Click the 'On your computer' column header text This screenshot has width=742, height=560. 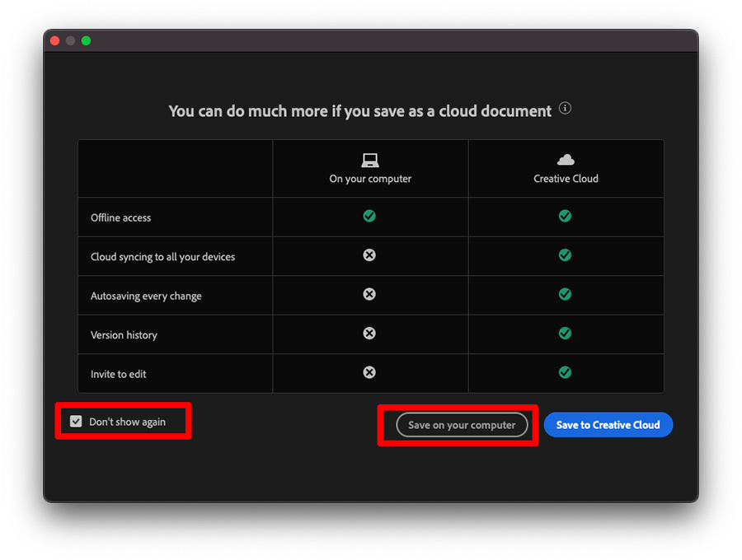click(370, 179)
